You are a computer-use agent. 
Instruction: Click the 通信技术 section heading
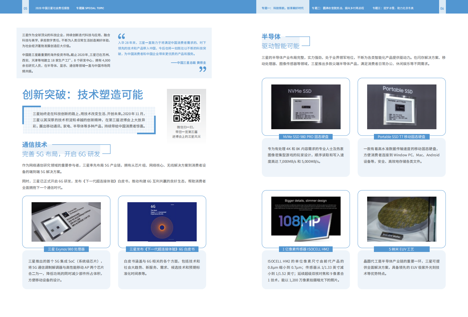[35, 145]
